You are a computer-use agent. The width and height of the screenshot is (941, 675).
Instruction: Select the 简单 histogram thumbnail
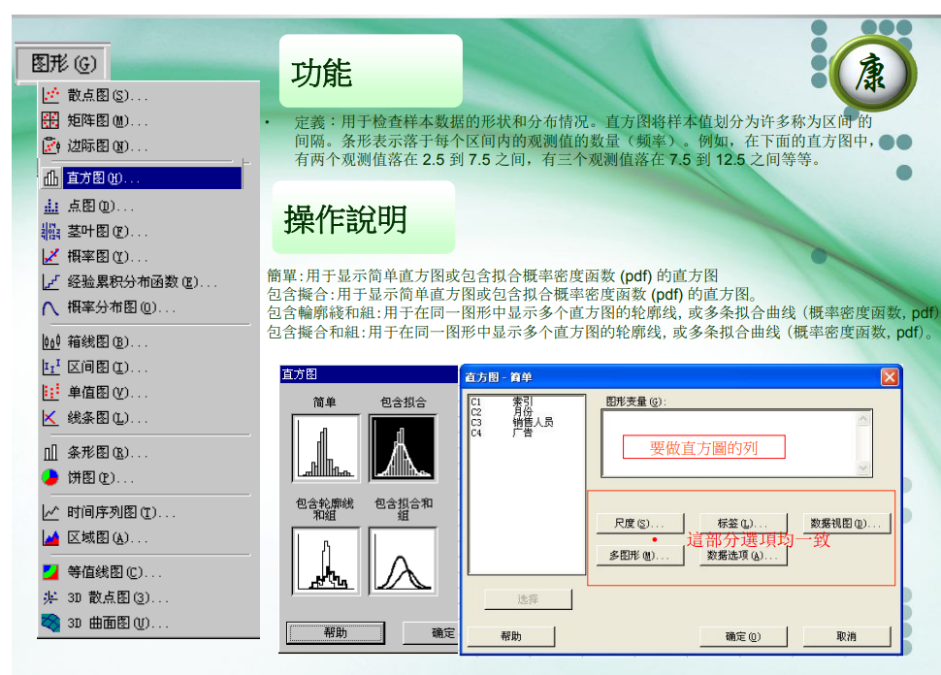(325, 448)
